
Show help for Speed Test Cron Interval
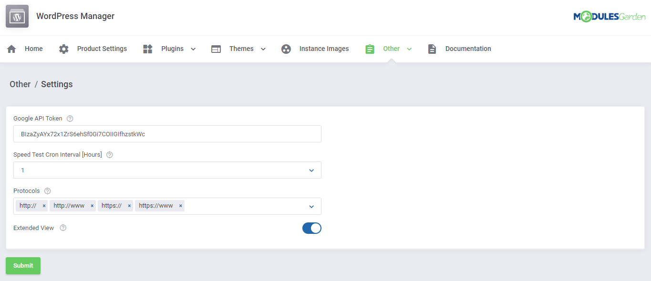pyautogui.click(x=110, y=155)
